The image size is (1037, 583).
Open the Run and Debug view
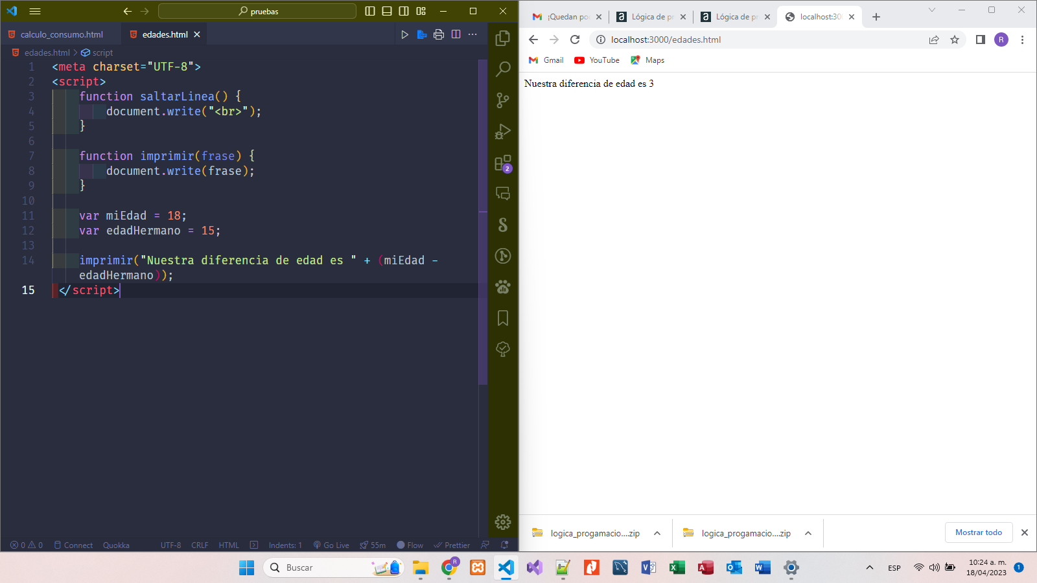coord(503,131)
